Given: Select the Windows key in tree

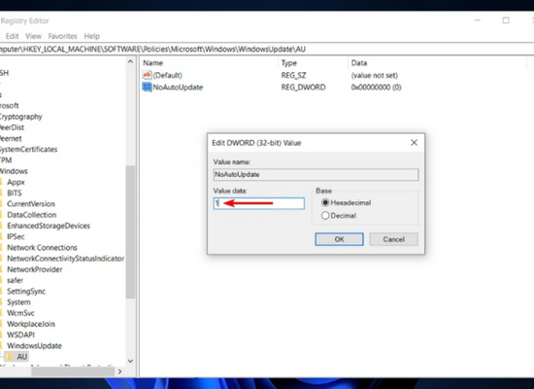Looking at the screenshot, I should 14,171.
